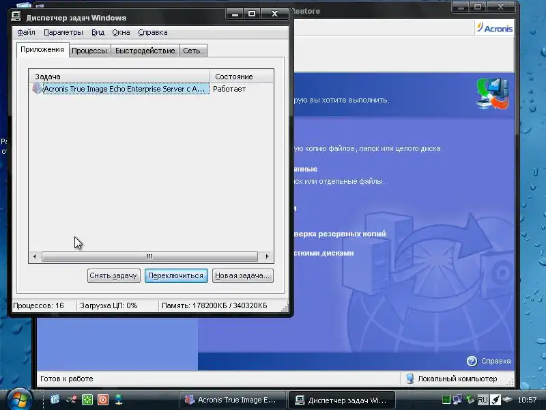The height and width of the screenshot is (410, 546).
Task: Click the Память status bar entry
Action: point(214,305)
